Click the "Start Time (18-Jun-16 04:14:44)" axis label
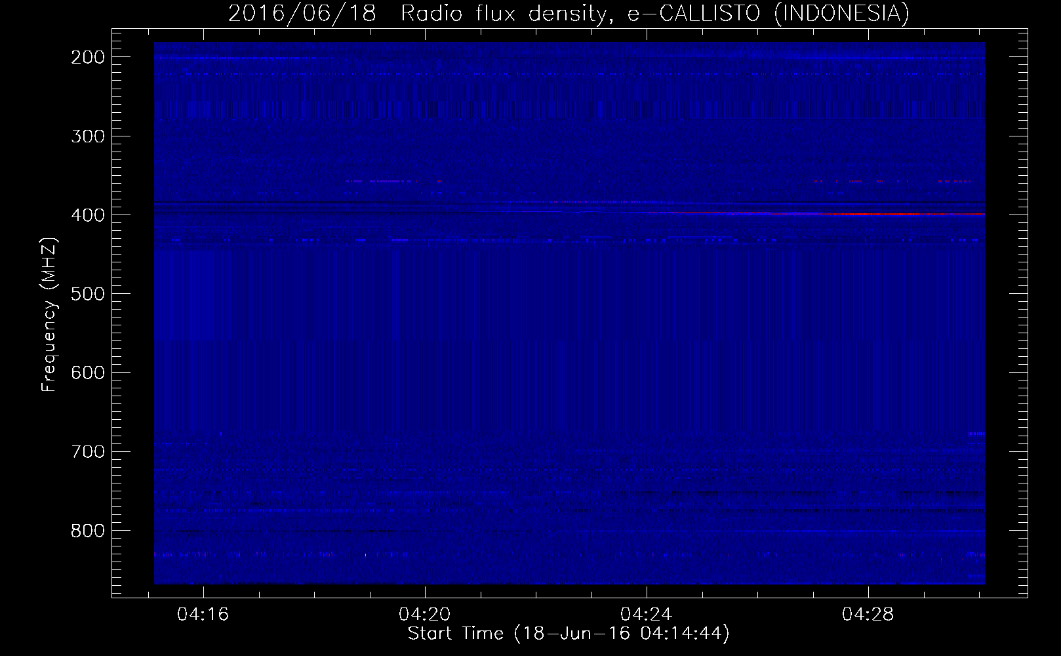 (x=569, y=634)
